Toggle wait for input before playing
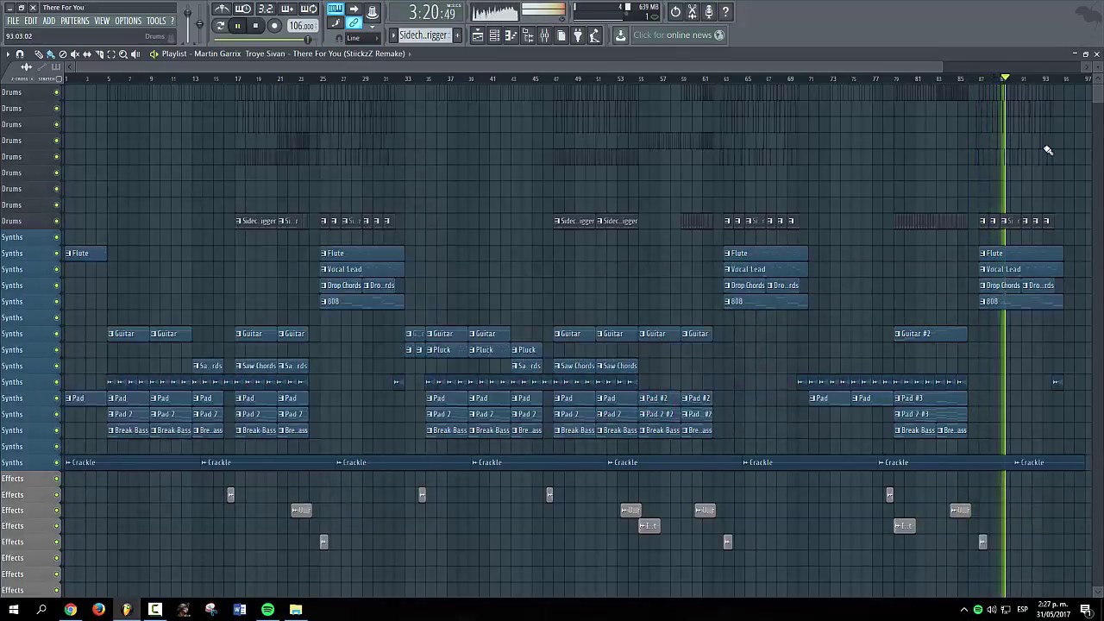The image size is (1104, 621). [243, 9]
